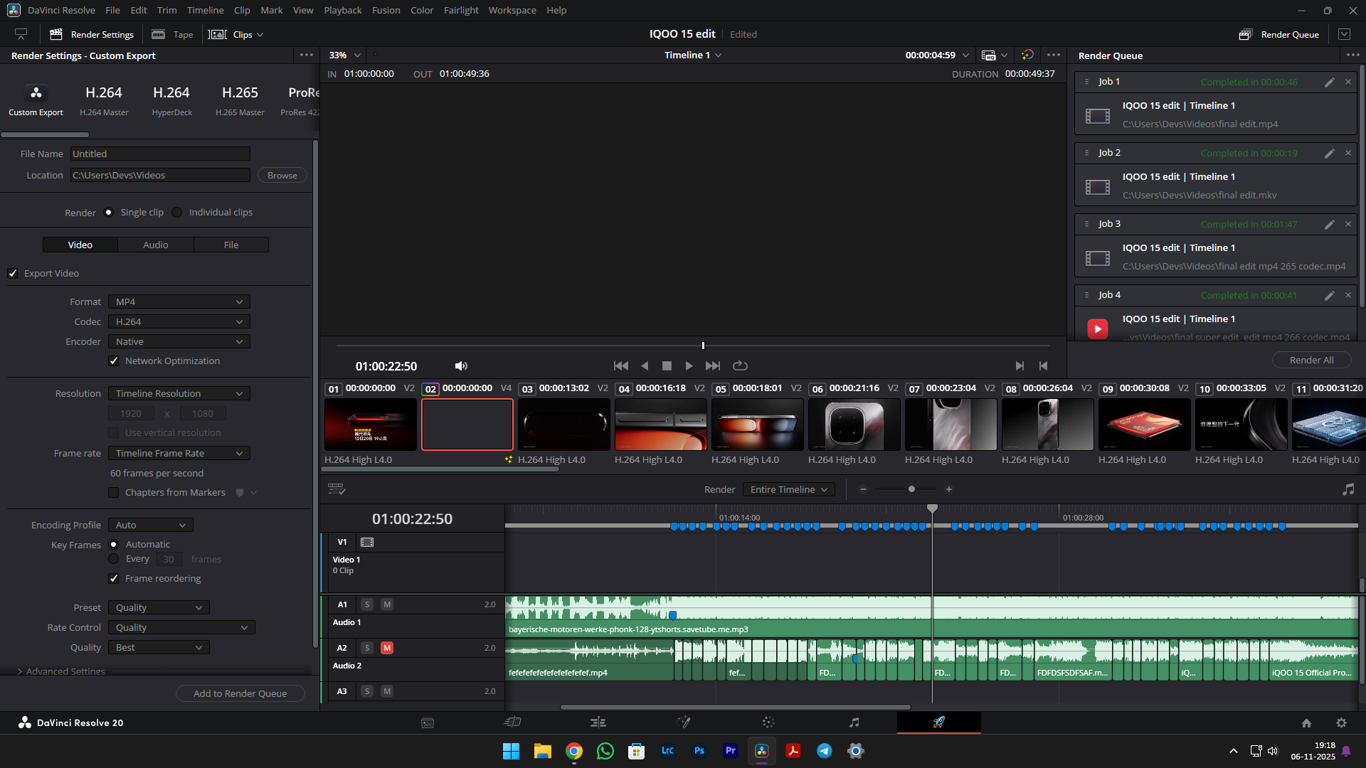This screenshot has height=768, width=1366.
Task: Open project settings gear icon
Action: [1341, 722]
